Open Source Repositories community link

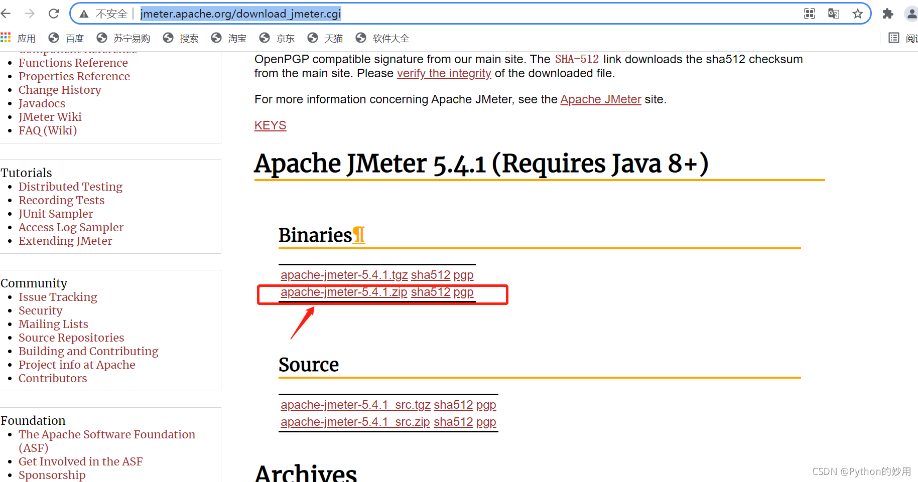[71, 338]
